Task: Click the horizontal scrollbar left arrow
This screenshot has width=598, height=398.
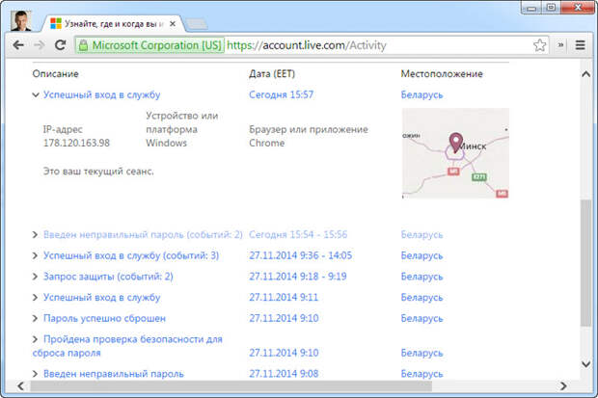Action: [x=21, y=386]
